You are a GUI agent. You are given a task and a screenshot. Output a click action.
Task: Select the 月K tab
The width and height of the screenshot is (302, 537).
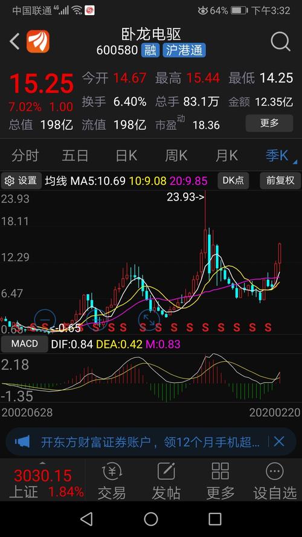[x=226, y=156]
